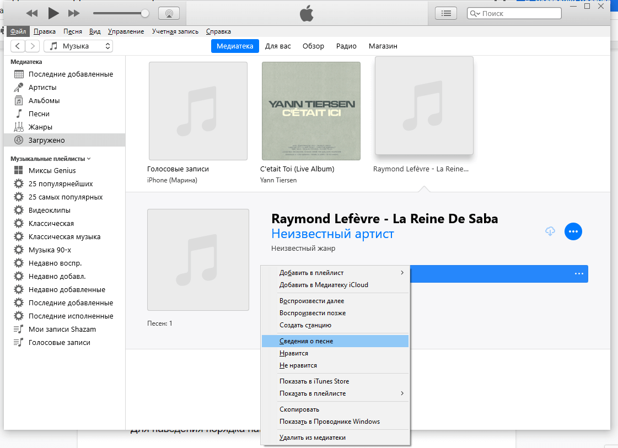Click the Загружено download icon

coord(19,141)
